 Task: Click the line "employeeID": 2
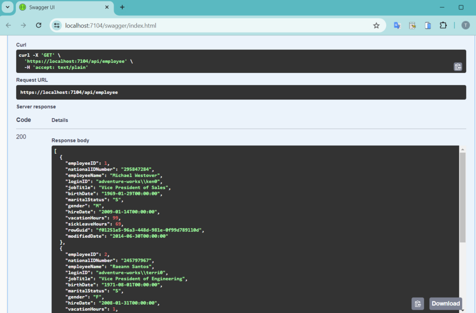point(87,254)
